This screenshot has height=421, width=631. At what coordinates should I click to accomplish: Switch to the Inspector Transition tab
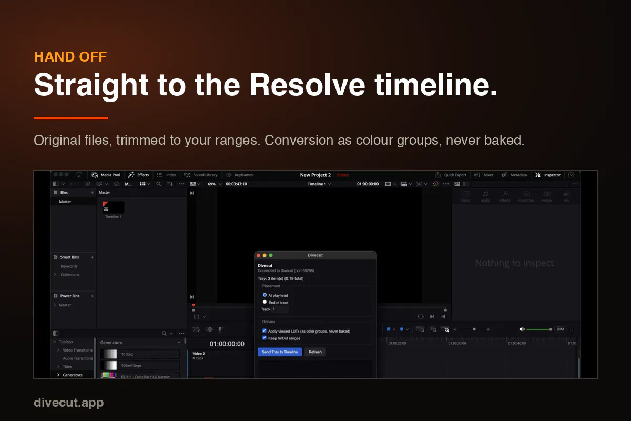(x=526, y=196)
